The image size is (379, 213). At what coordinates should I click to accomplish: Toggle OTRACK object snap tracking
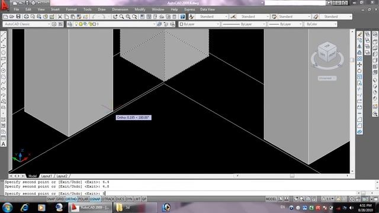[108, 199]
